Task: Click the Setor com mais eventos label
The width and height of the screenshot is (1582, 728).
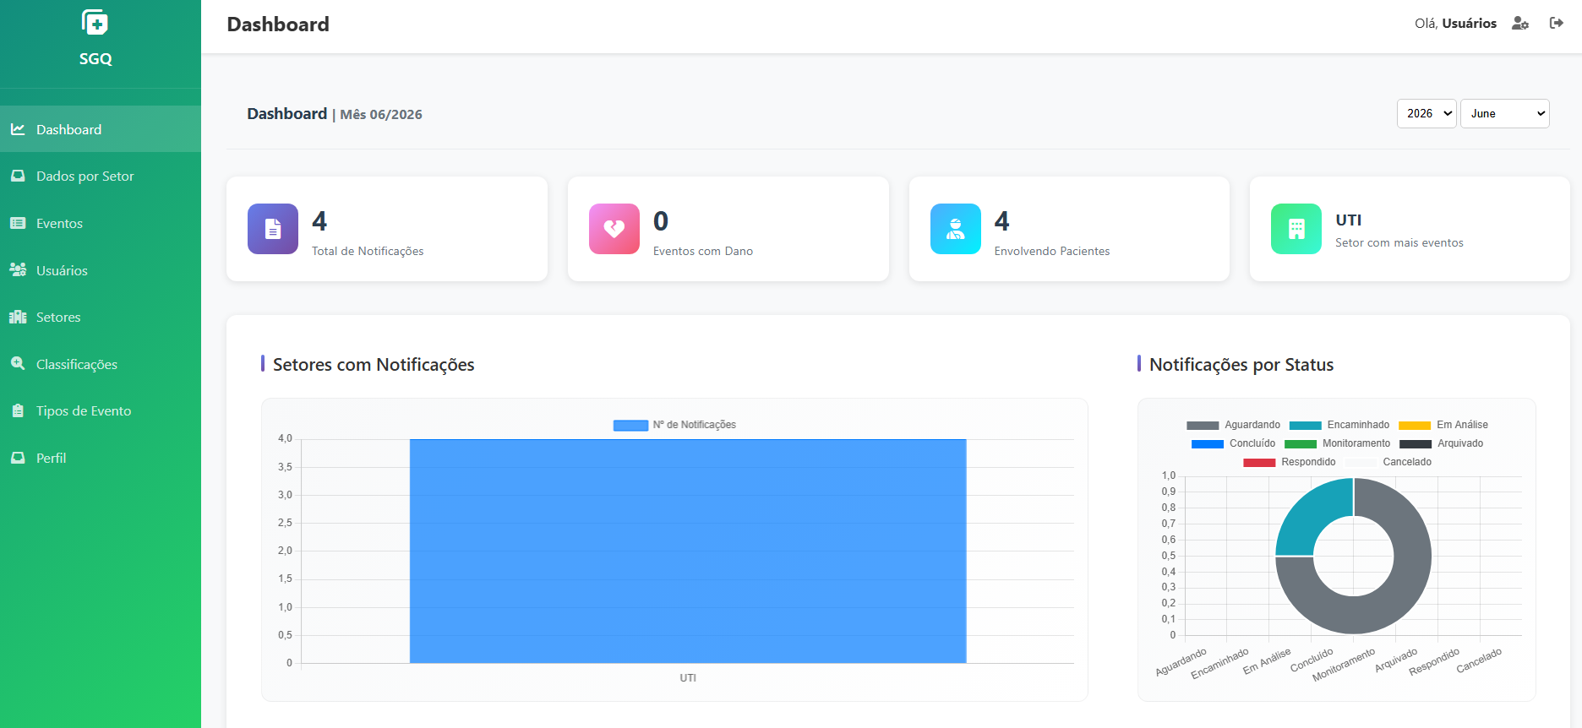Action: coord(1399,242)
